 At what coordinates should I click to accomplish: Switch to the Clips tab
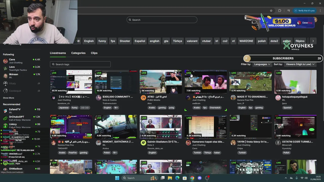click(x=94, y=53)
